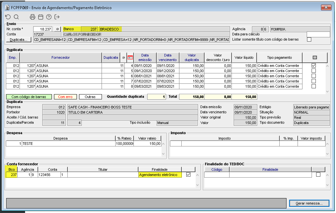Click the Fornecedor column header
This screenshot has width=336, height=213.
[x=61, y=57]
